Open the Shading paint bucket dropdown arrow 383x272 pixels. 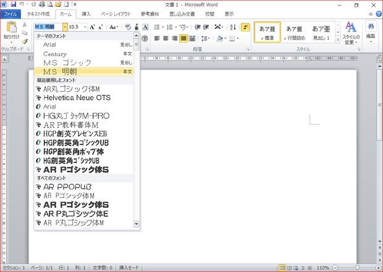(x=225, y=38)
